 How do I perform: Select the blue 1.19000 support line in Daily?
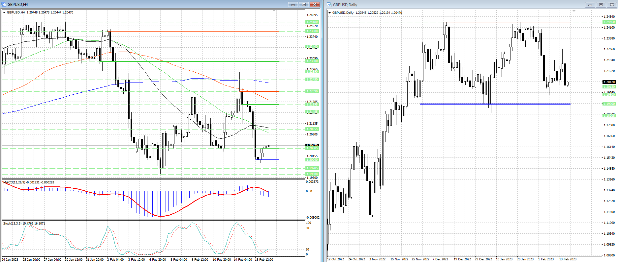point(495,104)
